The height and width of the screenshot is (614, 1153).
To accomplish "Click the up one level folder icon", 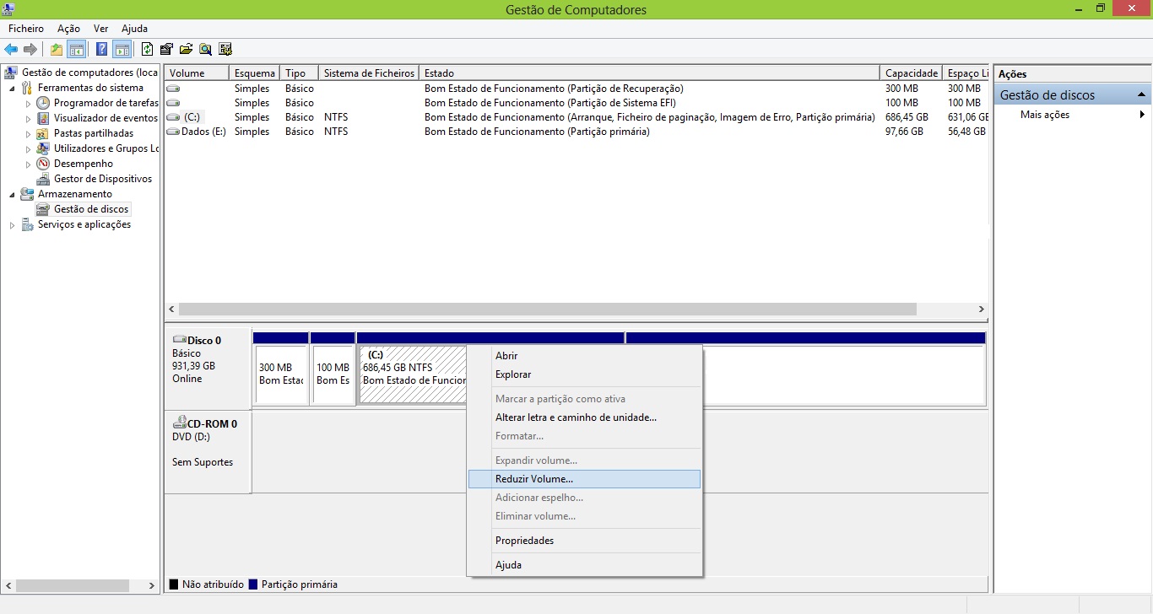I will pos(56,49).
